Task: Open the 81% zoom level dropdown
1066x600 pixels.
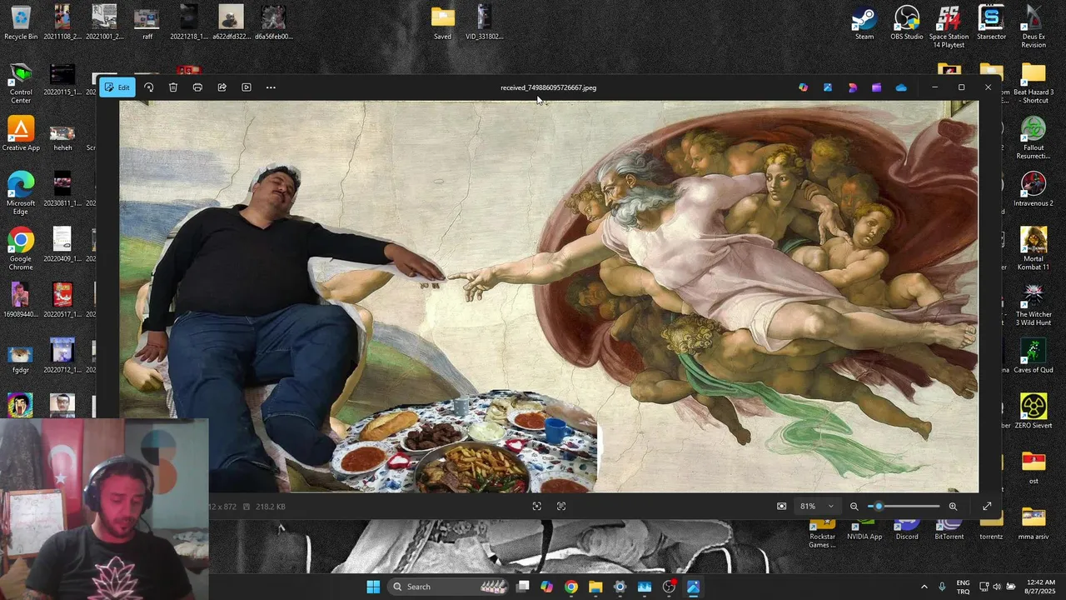Action: [x=816, y=506]
